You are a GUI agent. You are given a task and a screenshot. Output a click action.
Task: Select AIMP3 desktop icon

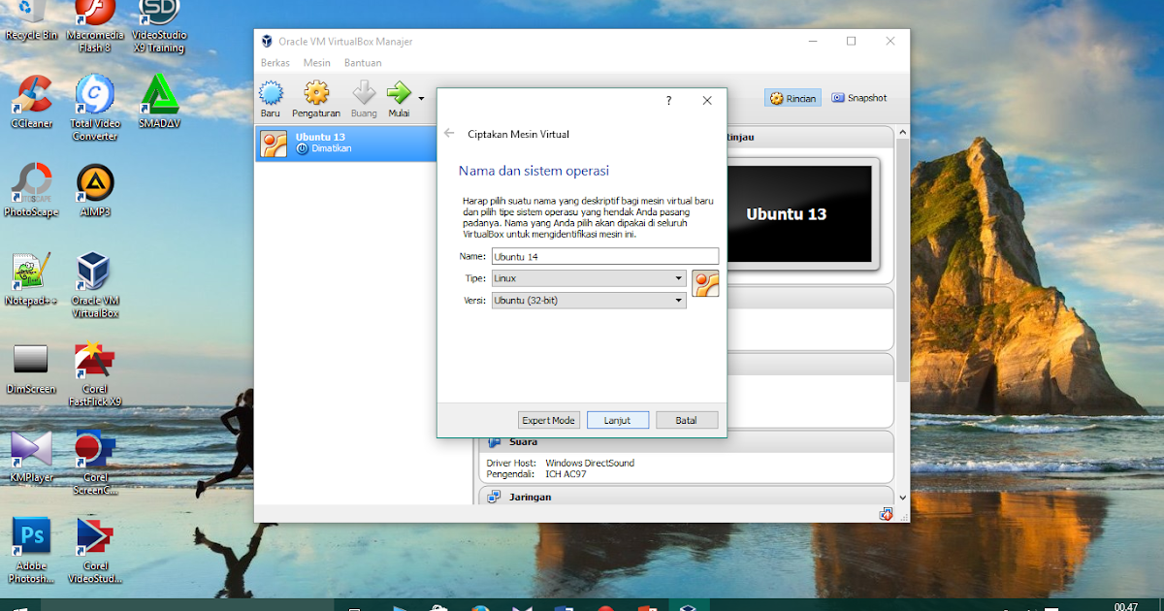95,191
